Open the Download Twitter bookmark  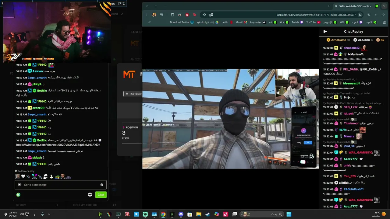(x=182, y=22)
